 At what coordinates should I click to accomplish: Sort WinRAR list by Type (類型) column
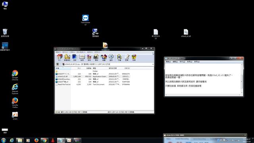[x=100, y=68]
